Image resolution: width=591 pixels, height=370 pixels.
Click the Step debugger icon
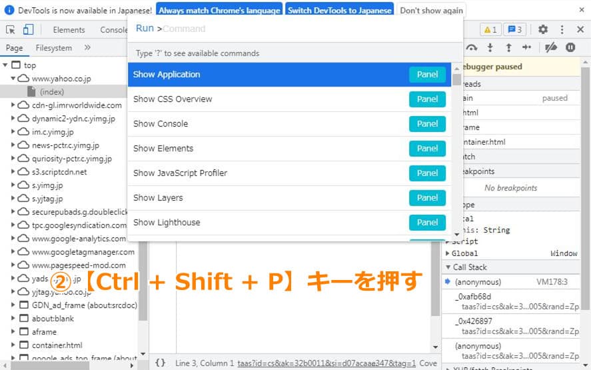pyautogui.click(x=526, y=47)
